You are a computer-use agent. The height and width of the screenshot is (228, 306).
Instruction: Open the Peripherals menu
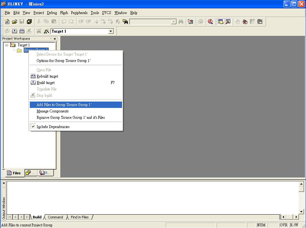(79, 13)
